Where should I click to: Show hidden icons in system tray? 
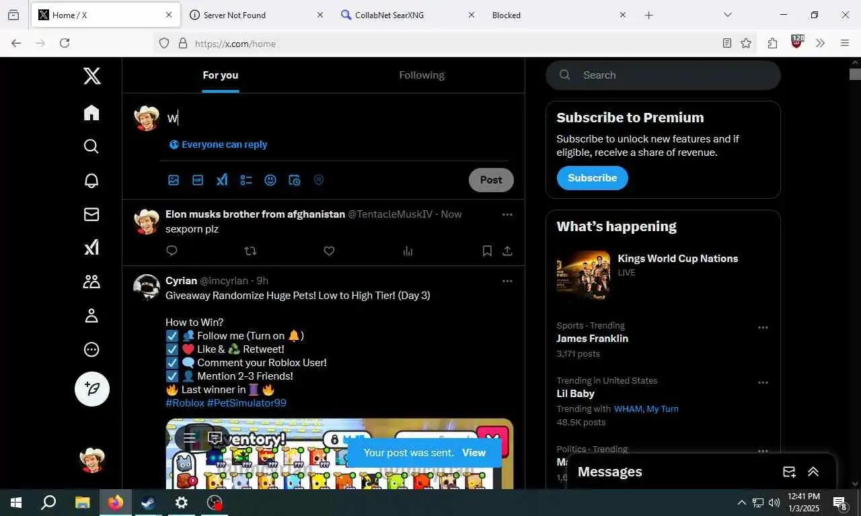741,503
